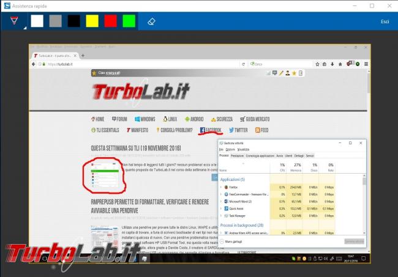Screen dimensions: 398x277
Task: Click the Firefox home icon
Action: (340, 64)
